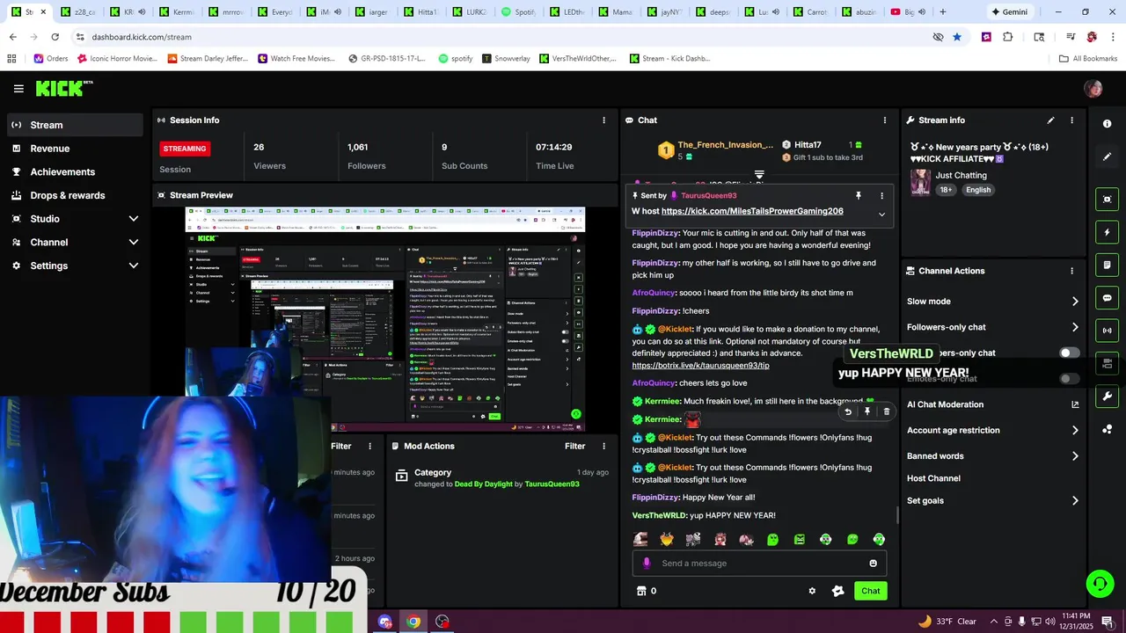
Task: Click the document panel icon in right toolbar
Action: pyautogui.click(x=1107, y=266)
